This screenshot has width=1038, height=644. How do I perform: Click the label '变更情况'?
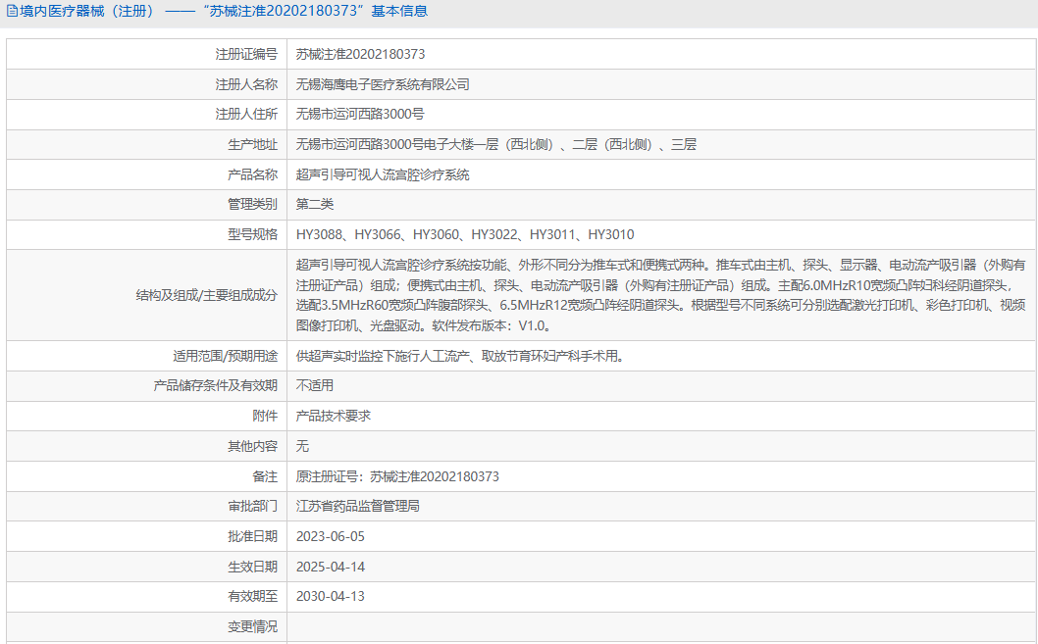[x=252, y=626]
